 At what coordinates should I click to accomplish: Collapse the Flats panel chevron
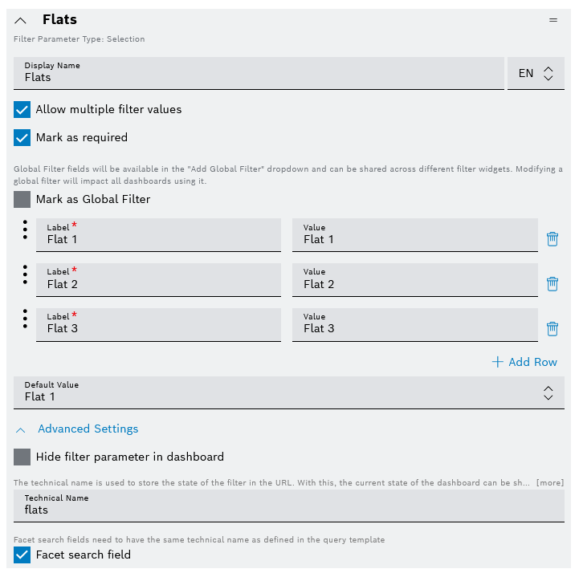(21, 20)
